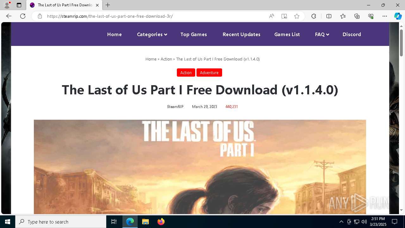Screen dimensions: 405x228
Task: Refresh the page
Action: 23,16
